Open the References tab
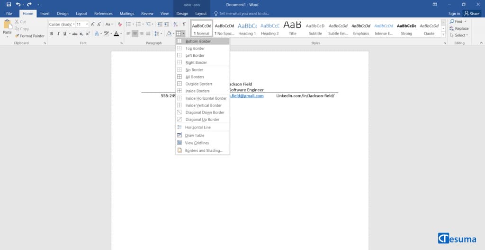Screen dimensions: 485x250 point(103,14)
